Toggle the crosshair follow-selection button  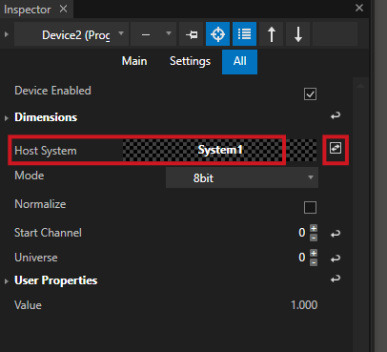(x=217, y=34)
